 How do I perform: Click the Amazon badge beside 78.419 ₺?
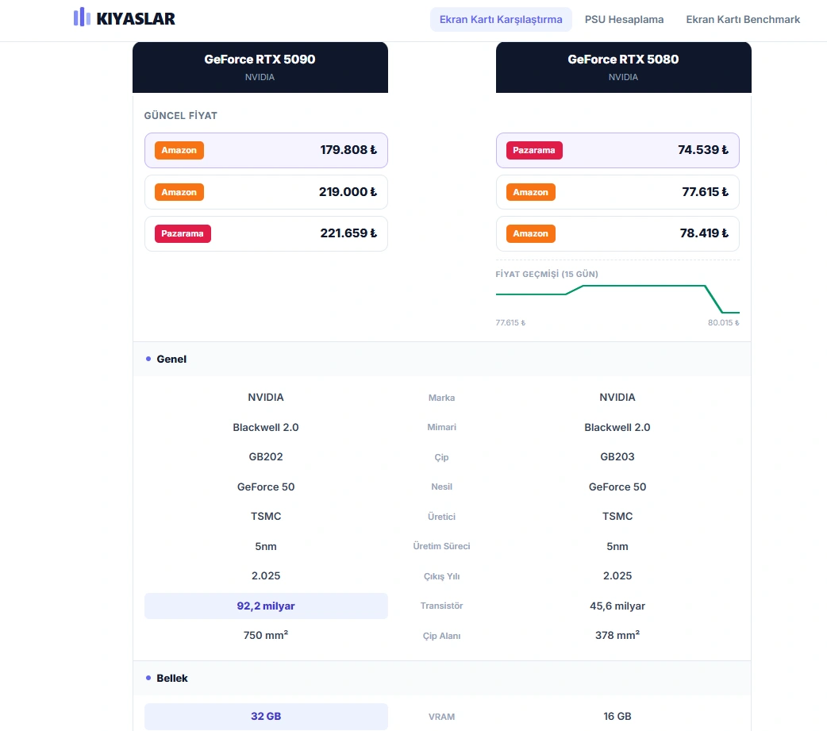[531, 233]
